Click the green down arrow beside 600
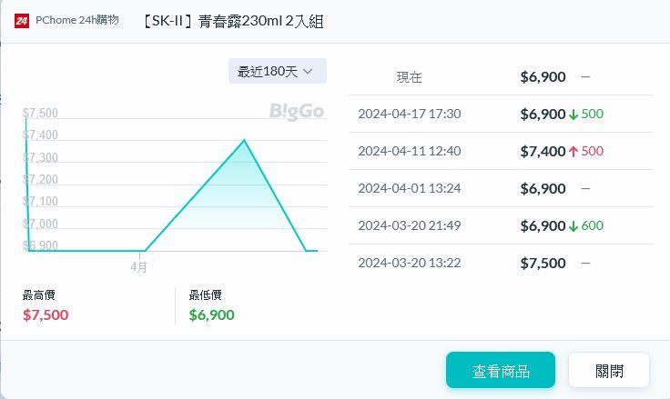Screen dimensions: 670x399 (574, 226)
